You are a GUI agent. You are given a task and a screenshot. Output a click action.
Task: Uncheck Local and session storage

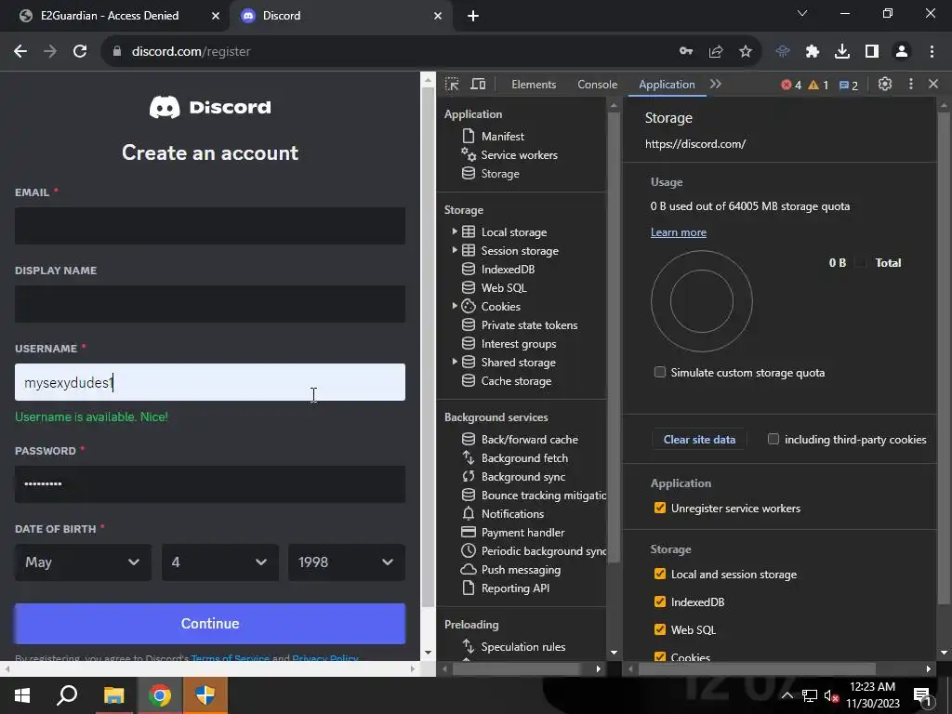(x=660, y=574)
